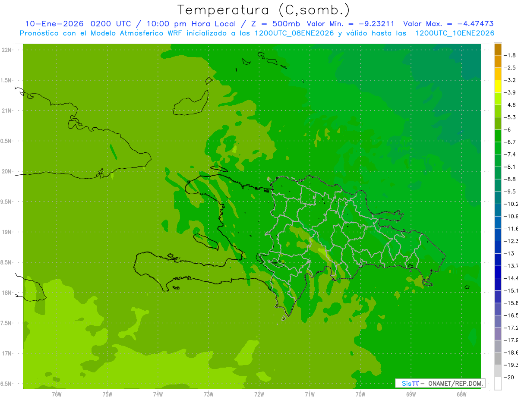
Task: Pick the purple swatch beside -17.9
Action: coord(498,334)
